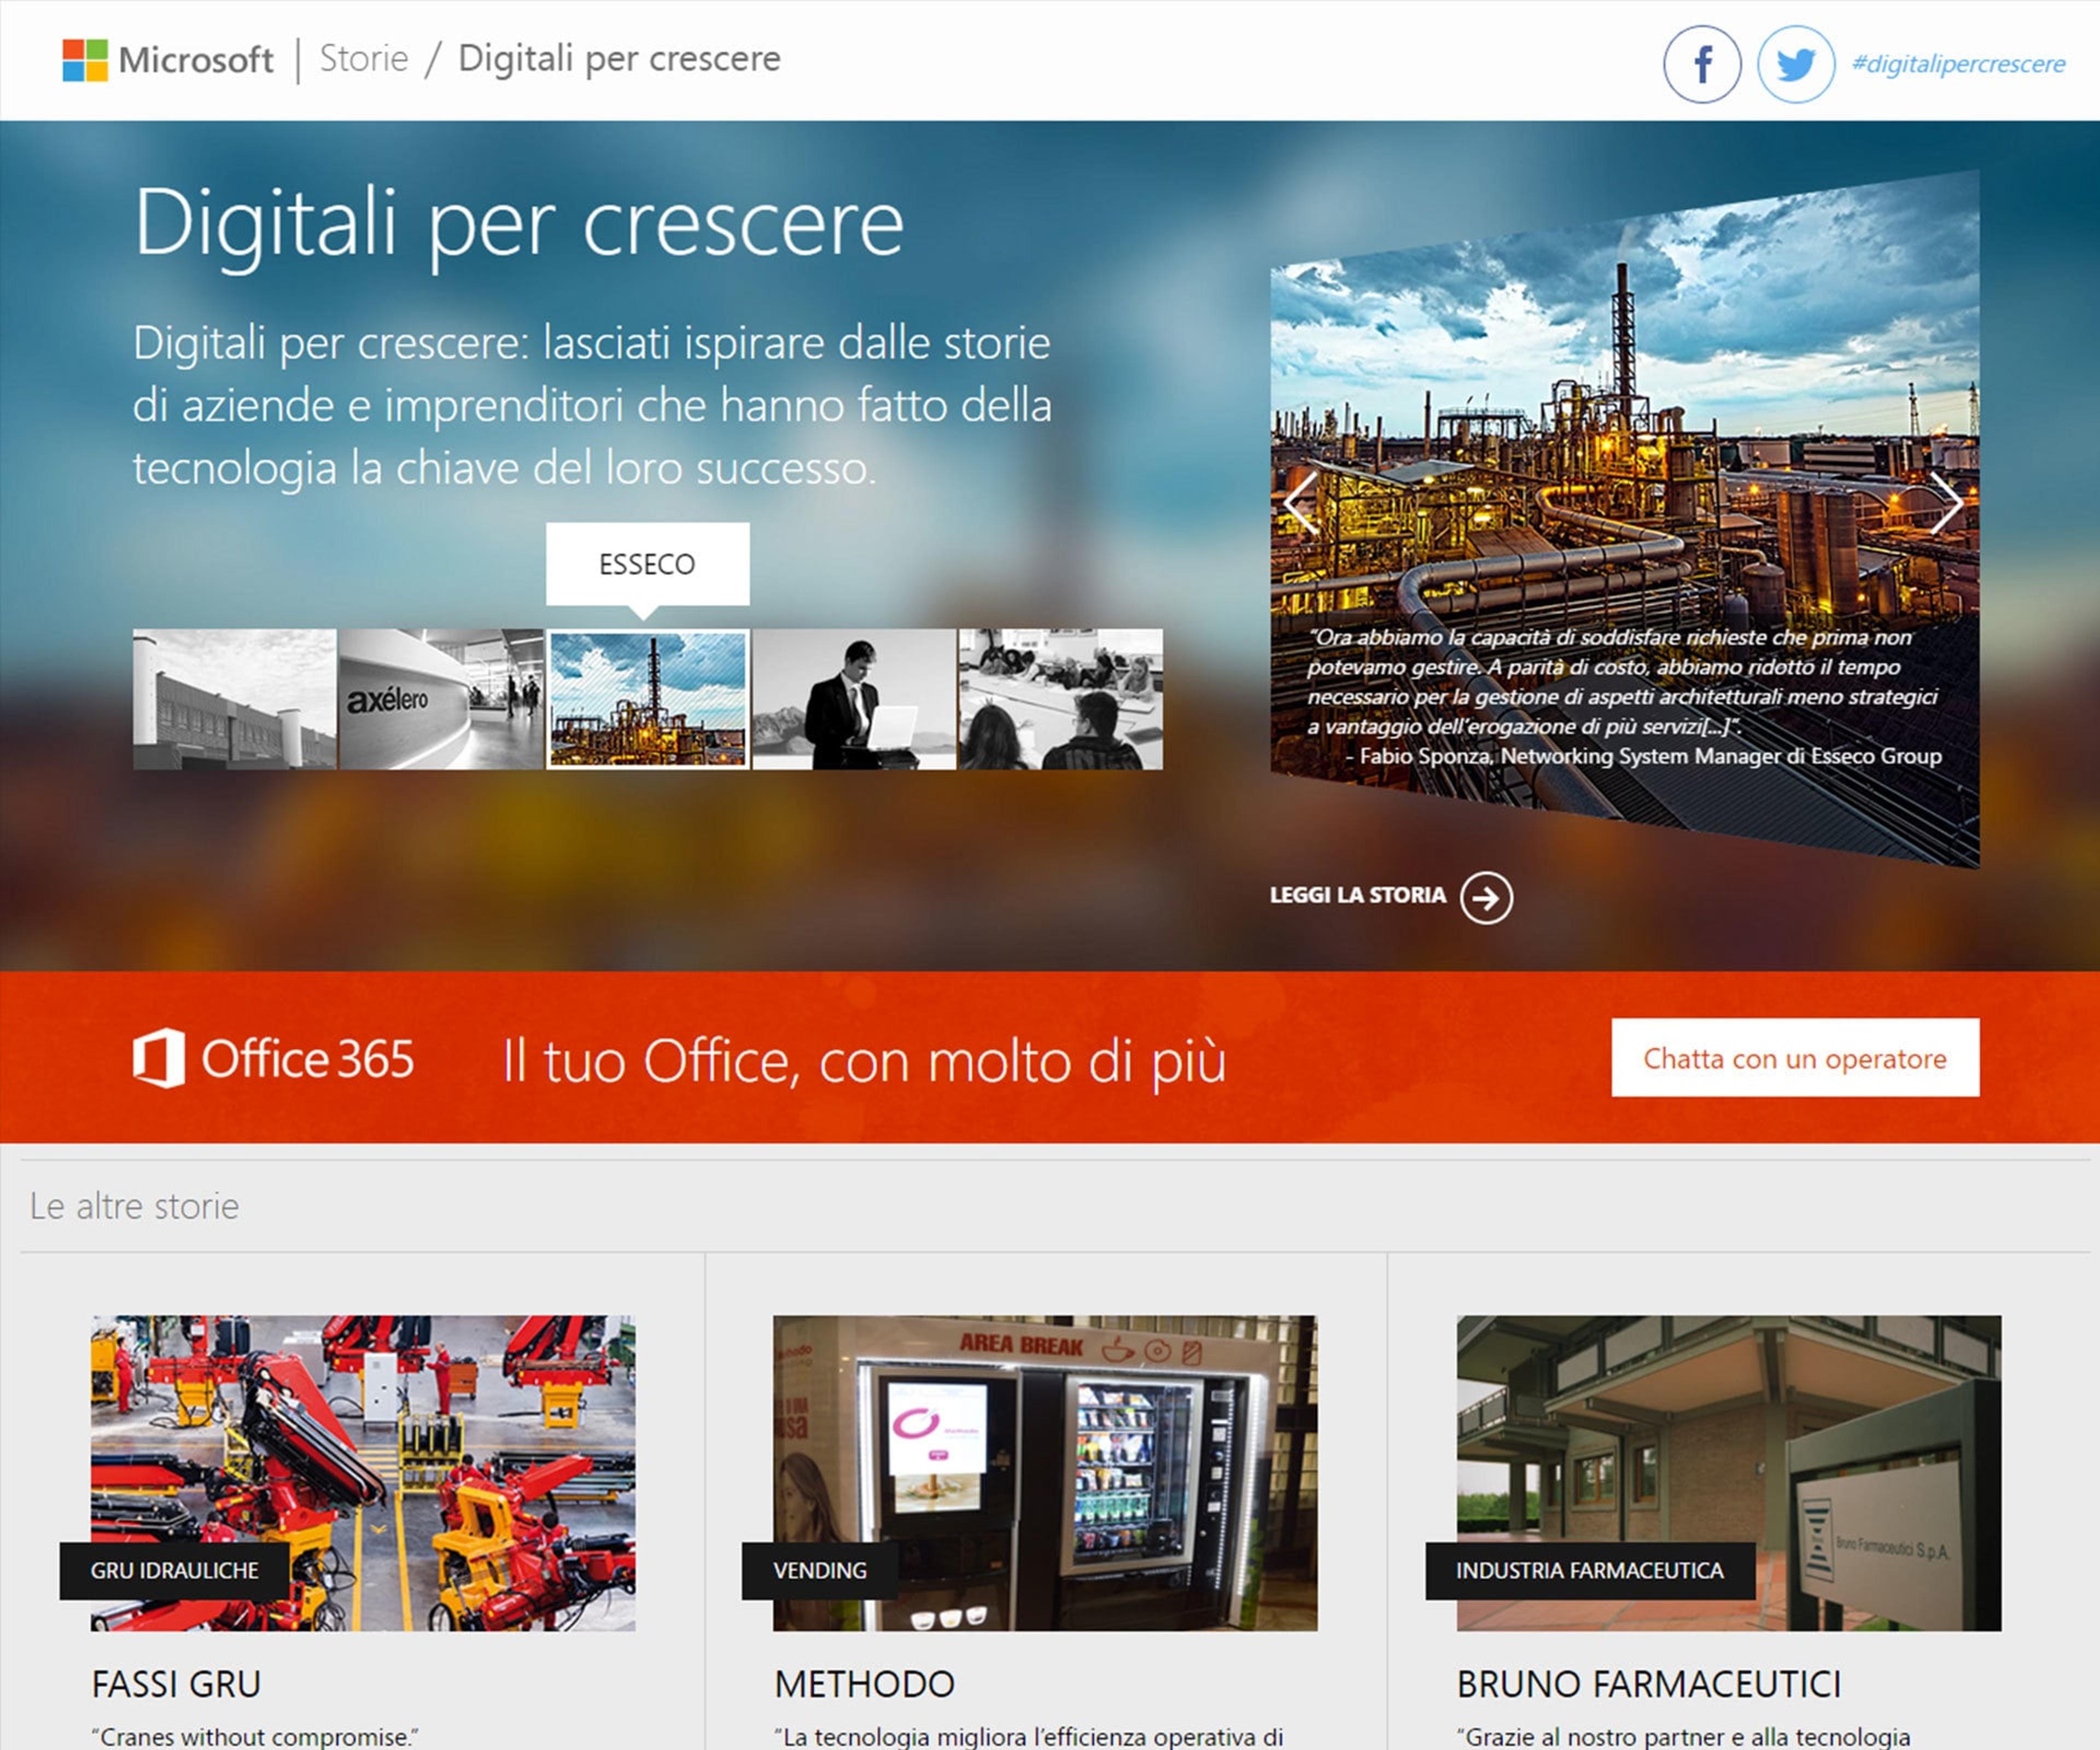Click the Microsoft logo
The width and height of the screenshot is (2100, 1750).
tap(168, 60)
